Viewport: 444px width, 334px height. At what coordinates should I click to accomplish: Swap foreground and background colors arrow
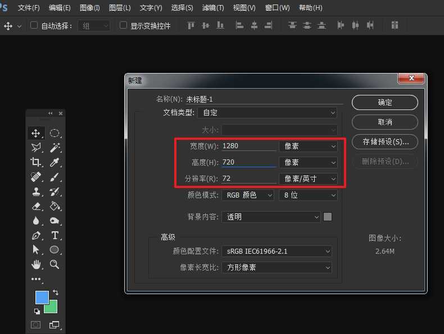[55, 293]
